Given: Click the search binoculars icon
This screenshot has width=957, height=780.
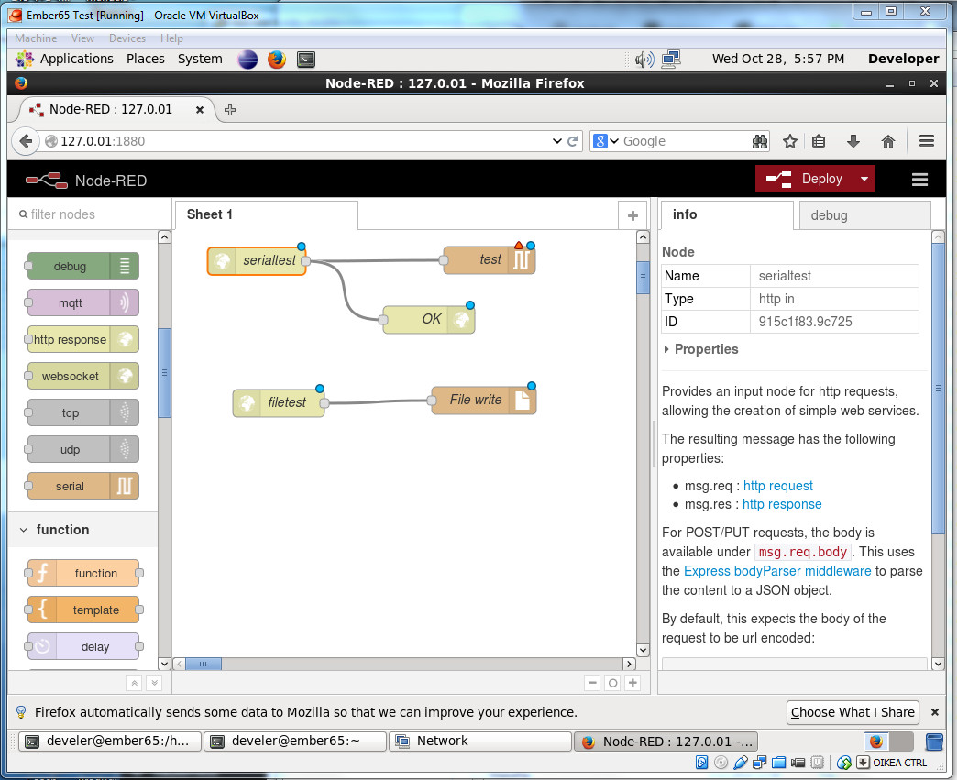Looking at the screenshot, I should (760, 141).
